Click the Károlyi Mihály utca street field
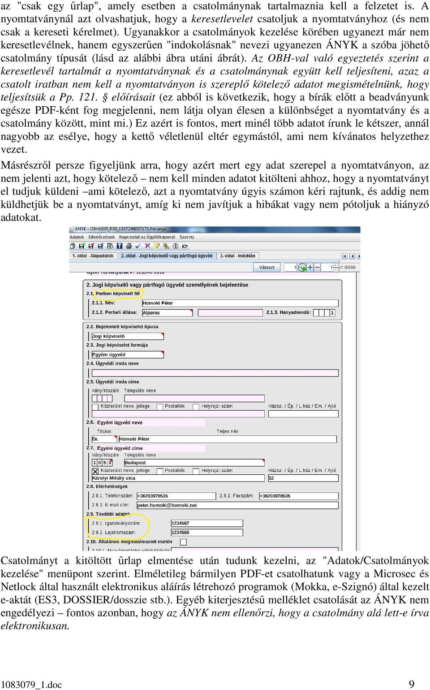 (x=178, y=478)
